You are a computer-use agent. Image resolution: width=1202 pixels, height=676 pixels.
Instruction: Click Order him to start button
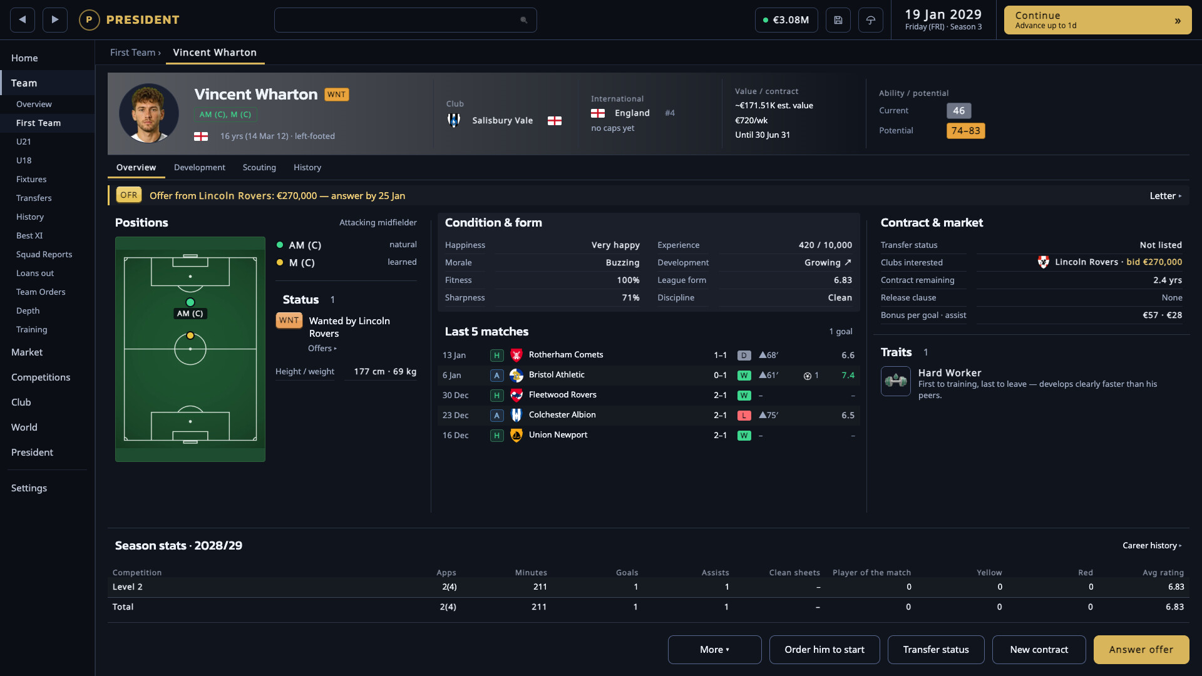click(x=824, y=650)
